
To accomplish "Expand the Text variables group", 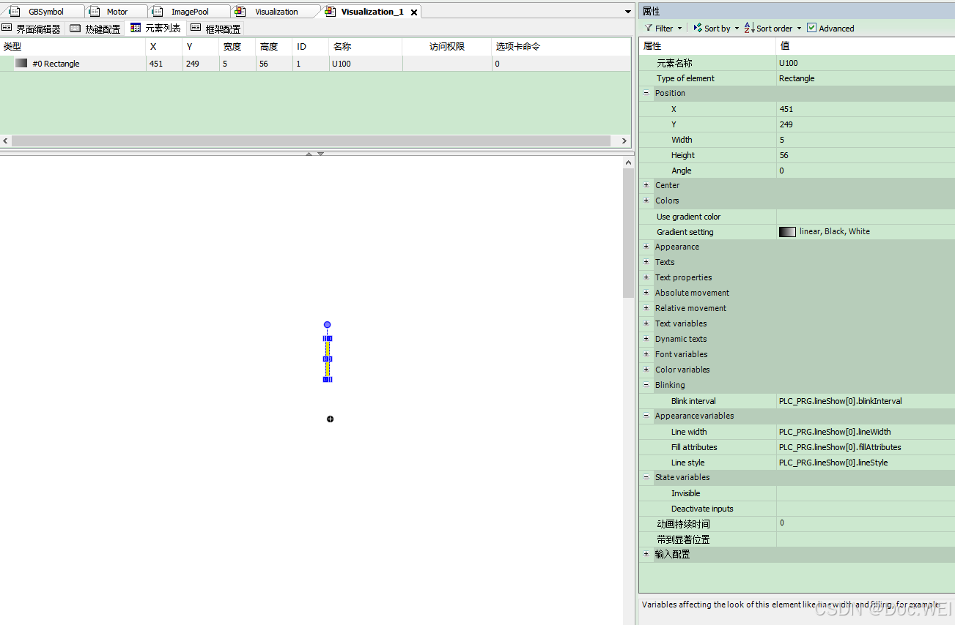I will pos(646,323).
